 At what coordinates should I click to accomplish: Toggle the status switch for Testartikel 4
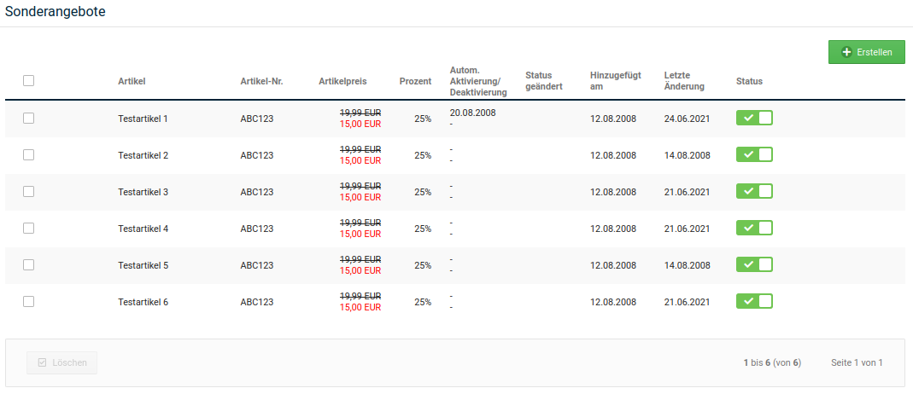754,229
